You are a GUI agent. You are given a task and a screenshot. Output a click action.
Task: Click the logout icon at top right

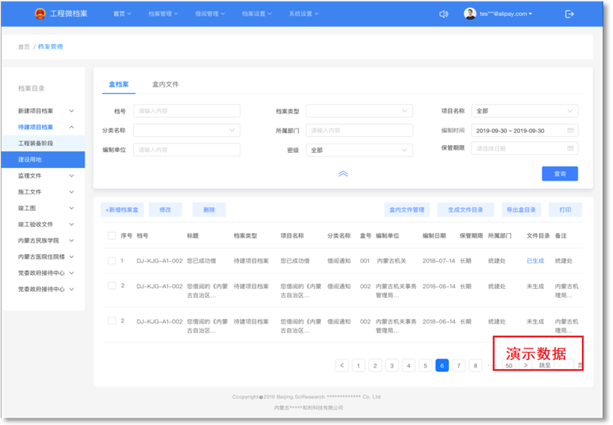[569, 14]
